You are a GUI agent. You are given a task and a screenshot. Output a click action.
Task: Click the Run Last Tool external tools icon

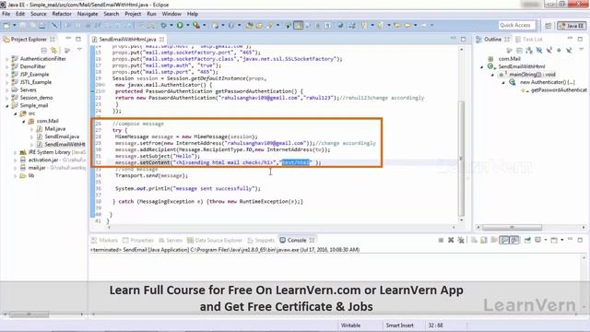196,25
